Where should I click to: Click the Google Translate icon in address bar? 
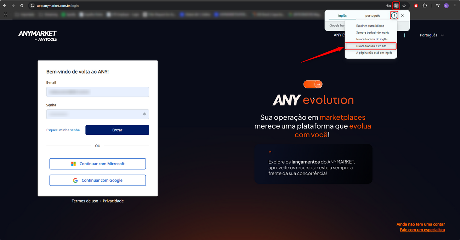pos(396,6)
